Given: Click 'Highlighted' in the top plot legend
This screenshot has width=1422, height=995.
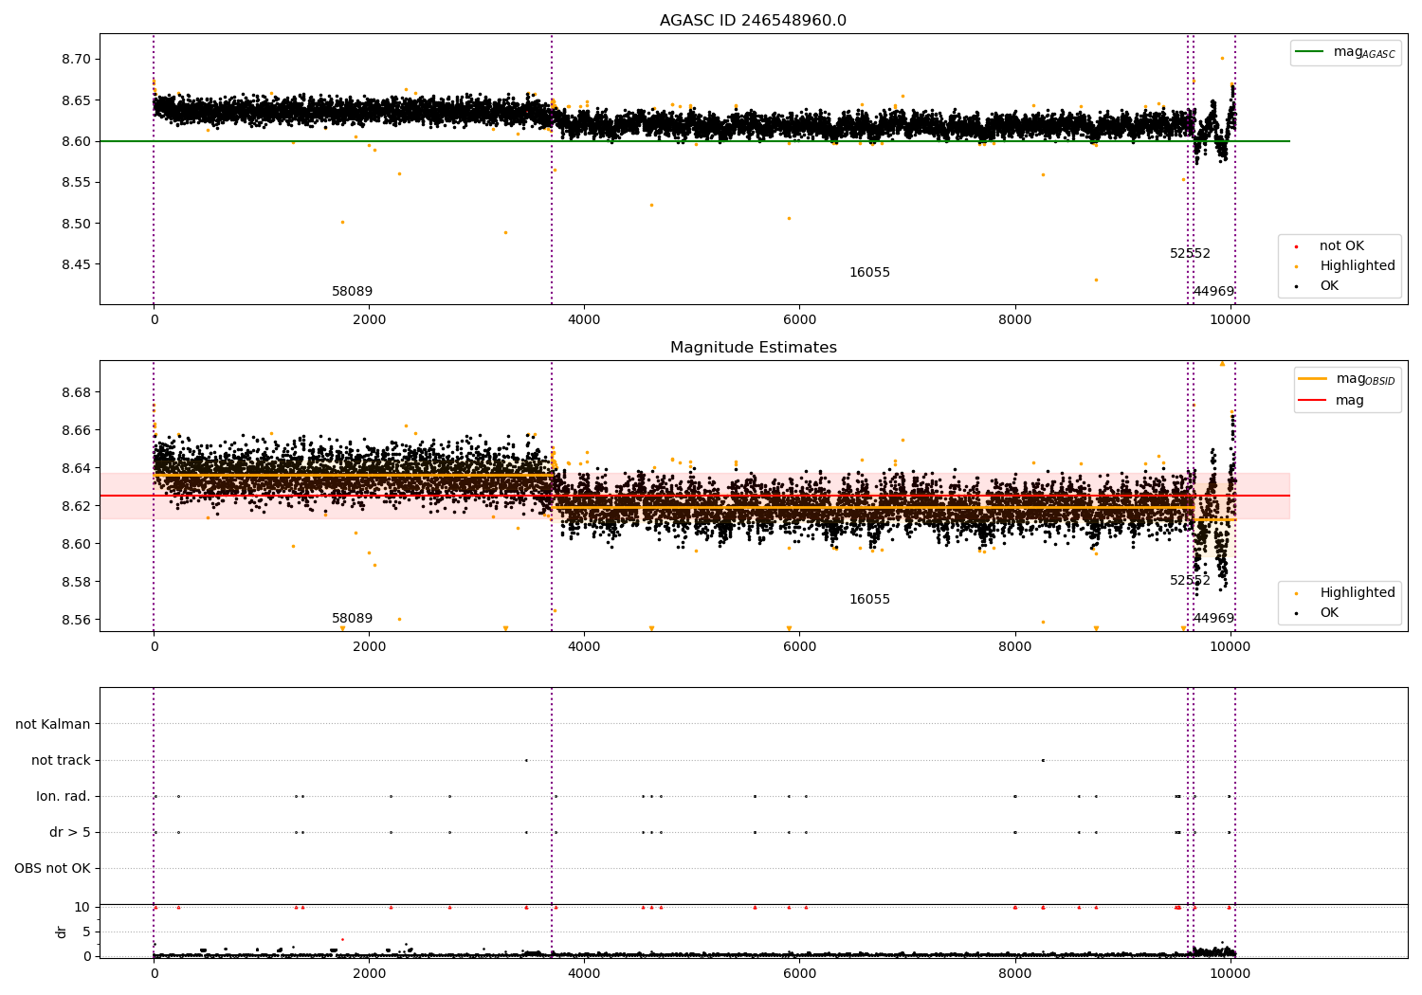Looking at the screenshot, I should point(1358,266).
